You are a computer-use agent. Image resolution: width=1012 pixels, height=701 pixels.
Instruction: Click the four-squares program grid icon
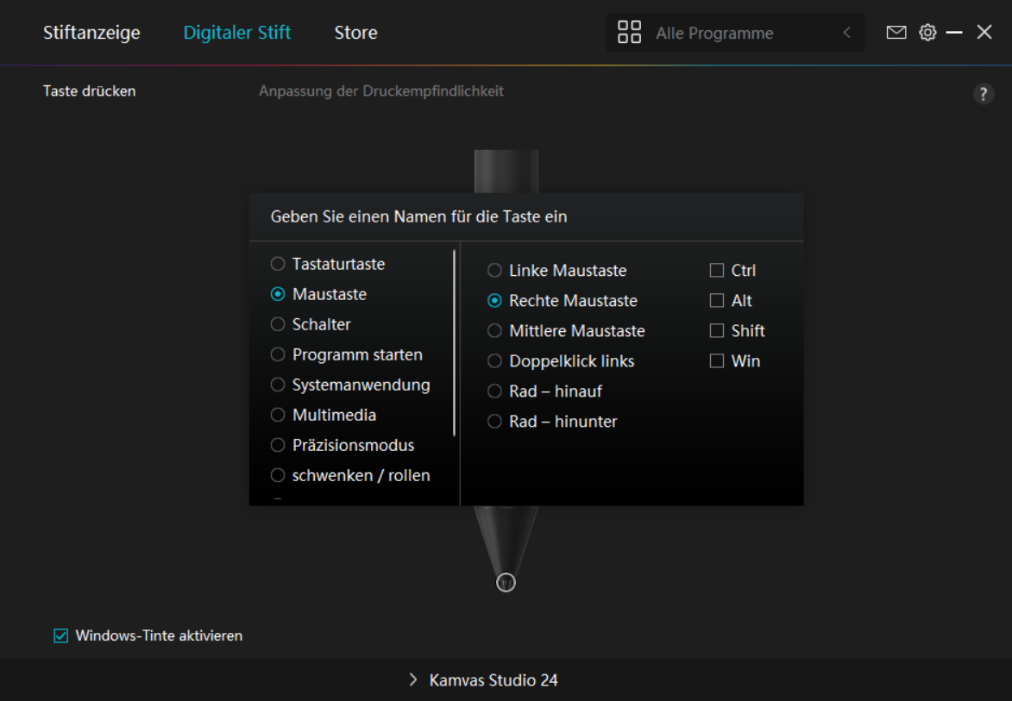[x=630, y=33]
